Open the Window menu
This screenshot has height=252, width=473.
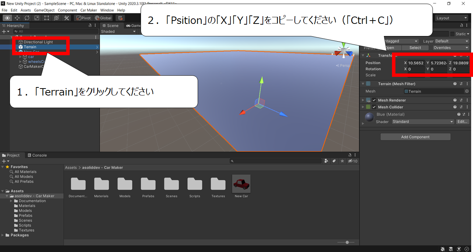coord(107,10)
